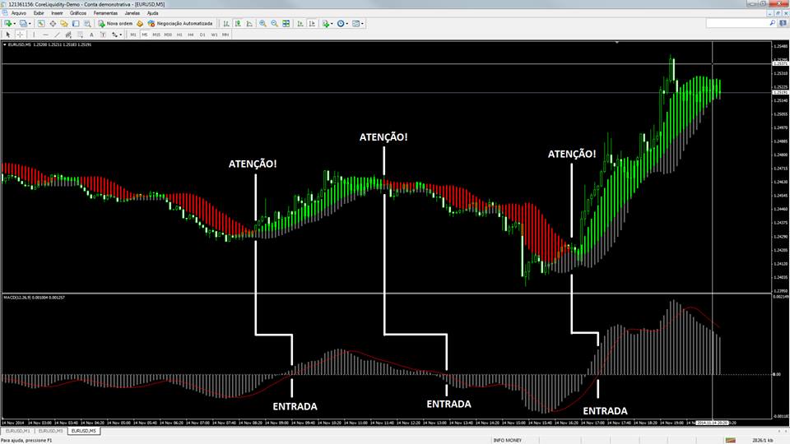790x444 pixels.
Task: Toggle the crosshair cursor mode
Action: (20, 35)
